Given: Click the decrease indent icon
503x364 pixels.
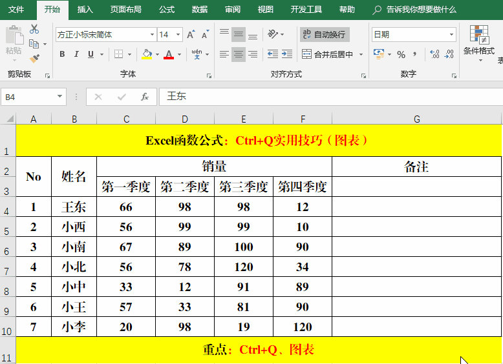Looking at the screenshot, I should point(273,54).
